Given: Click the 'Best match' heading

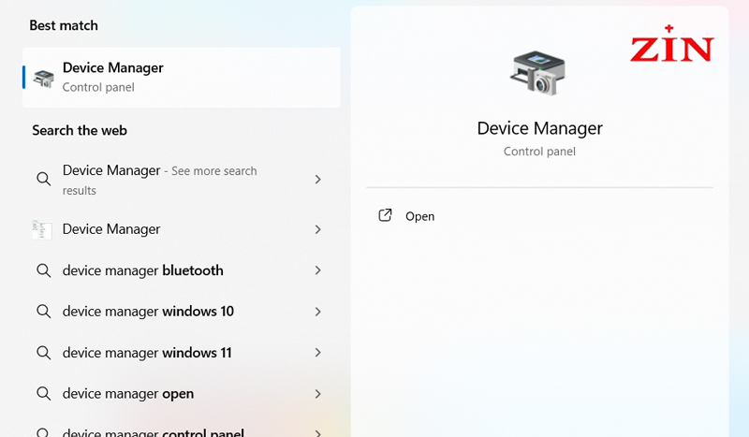Looking at the screenshot, I should pos(64,25).
